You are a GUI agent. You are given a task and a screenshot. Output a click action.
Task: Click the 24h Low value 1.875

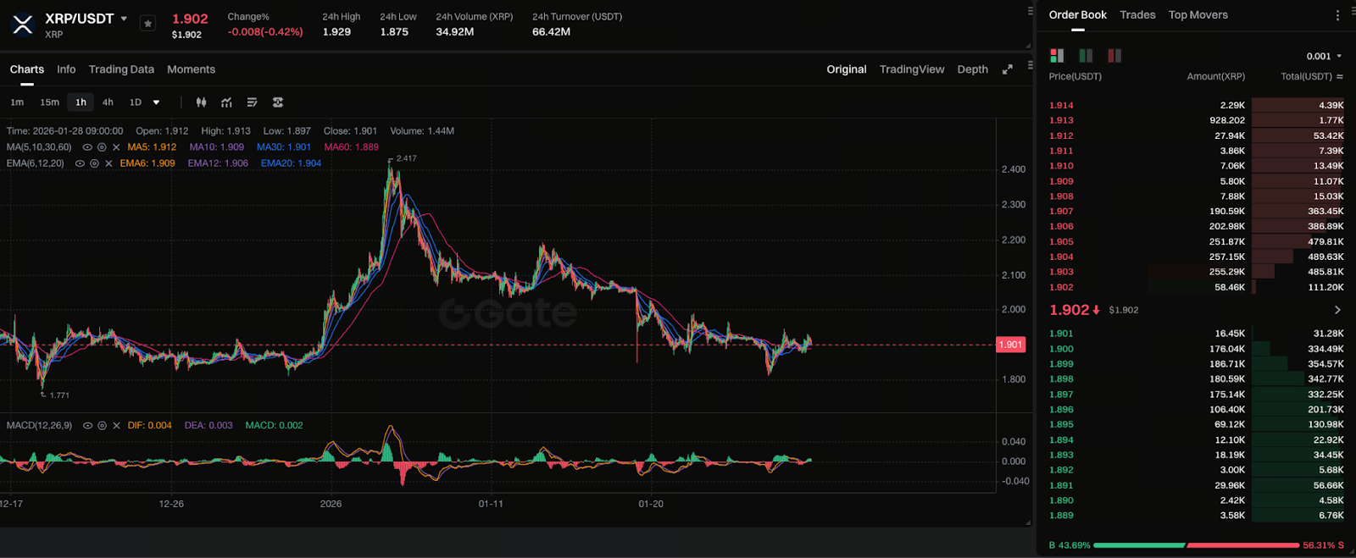[x=394, y=32]
